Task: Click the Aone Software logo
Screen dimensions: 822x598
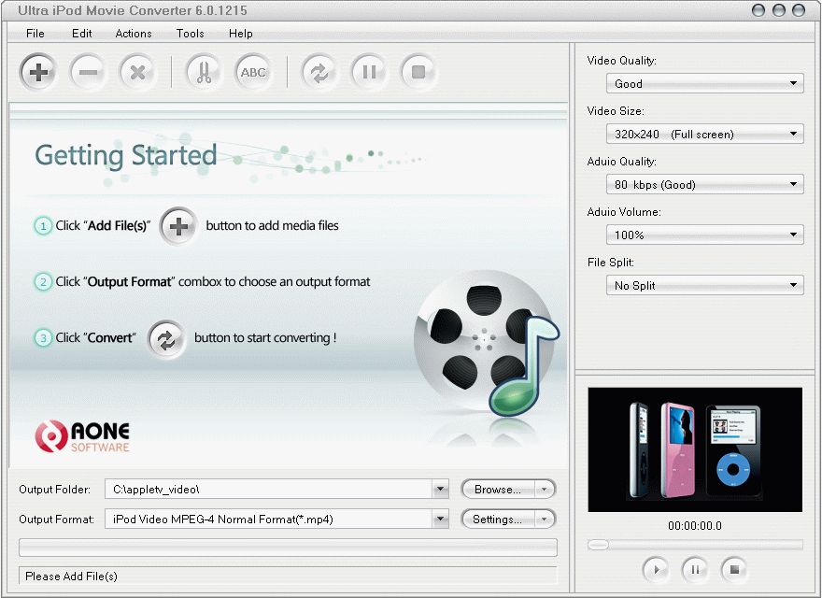Action: [x=82, y=436]
